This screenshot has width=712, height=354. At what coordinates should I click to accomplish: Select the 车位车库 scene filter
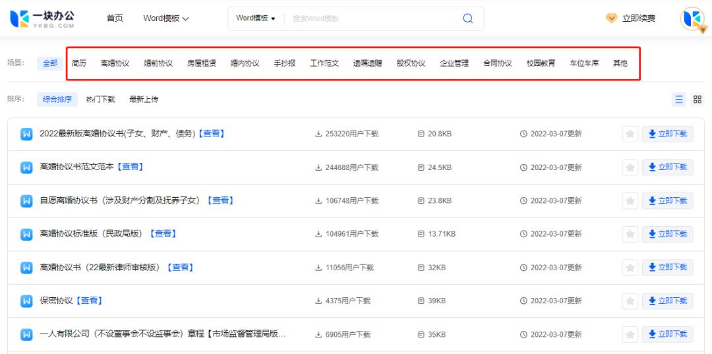click(x=584, y=63)
